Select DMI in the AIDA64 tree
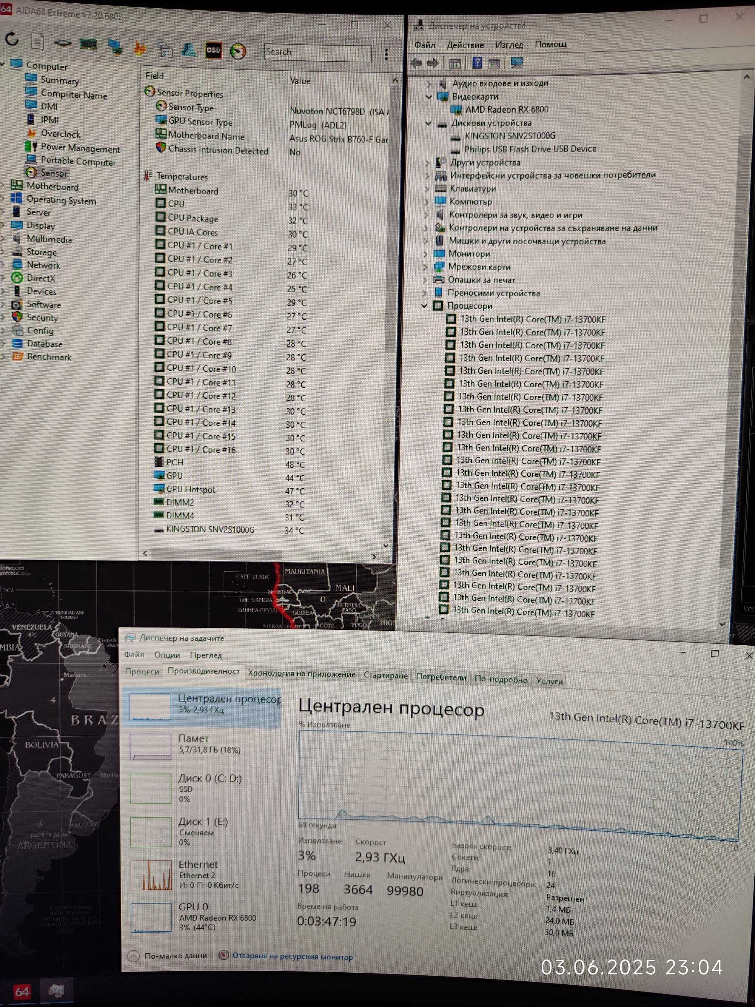 pyautogui.click(x=49, y=106)
